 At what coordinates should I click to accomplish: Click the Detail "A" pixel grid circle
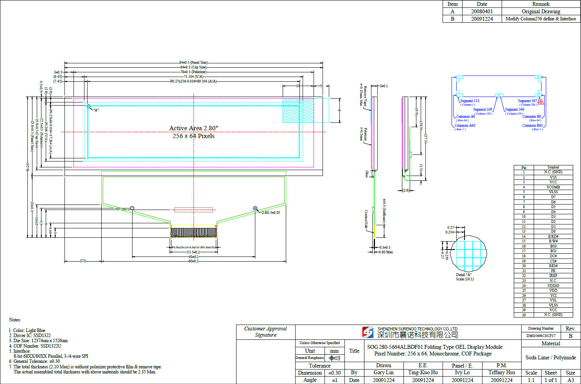(469, 253)
